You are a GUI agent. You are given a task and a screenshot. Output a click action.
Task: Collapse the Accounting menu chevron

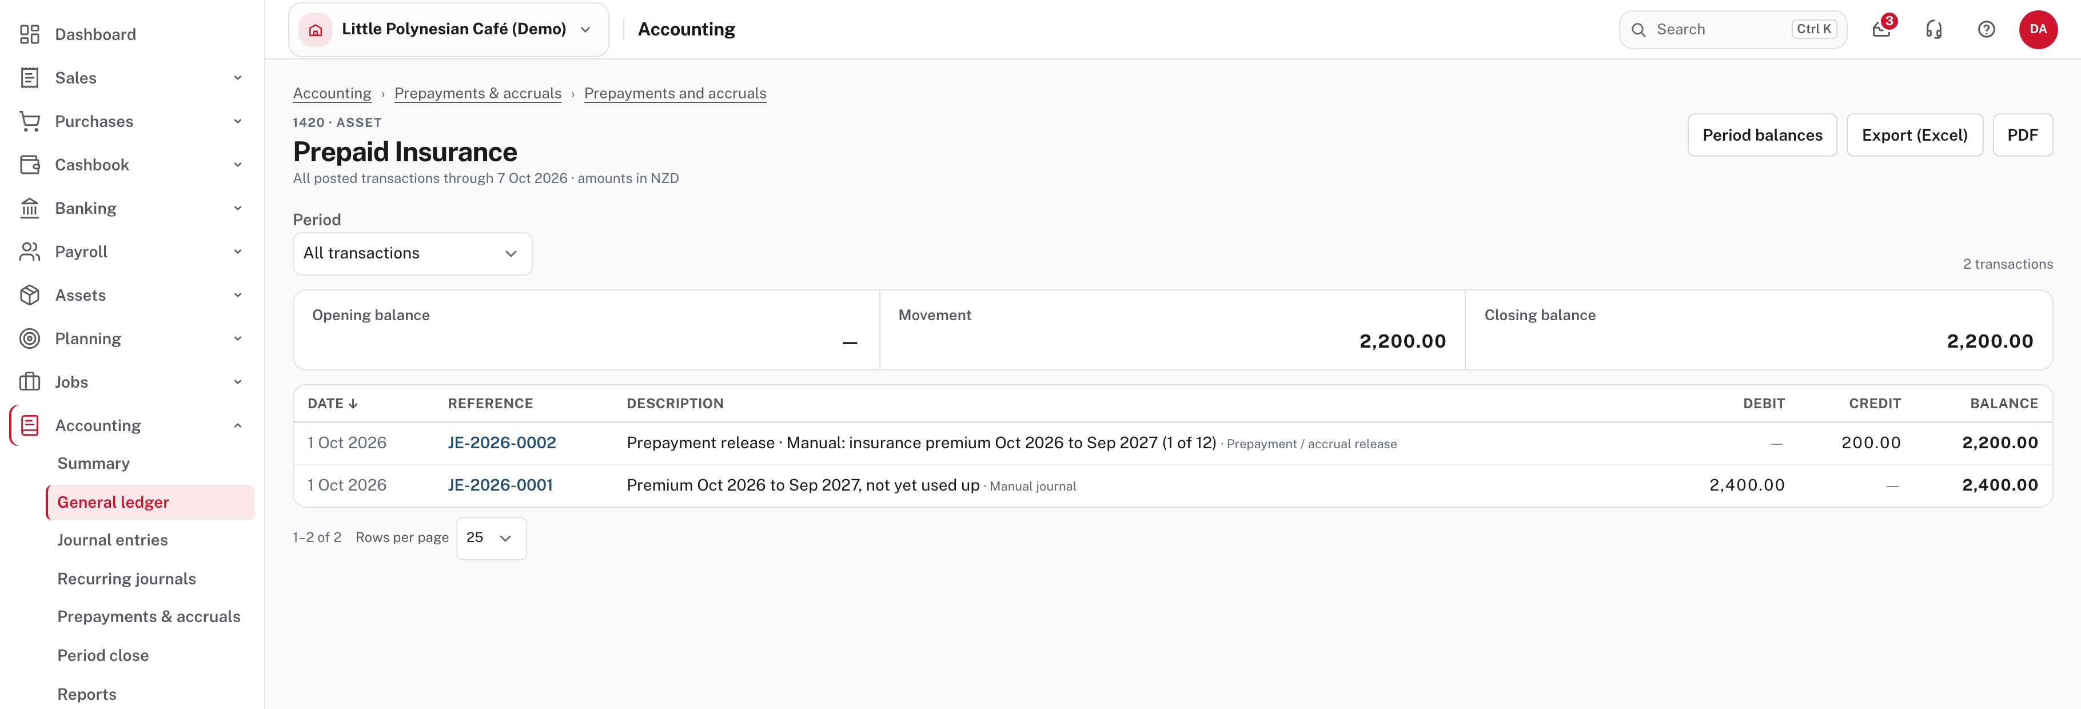point(237,425)
